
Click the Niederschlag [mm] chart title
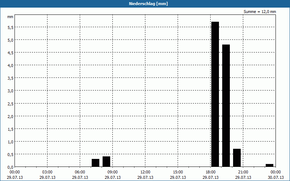(148, 4)
